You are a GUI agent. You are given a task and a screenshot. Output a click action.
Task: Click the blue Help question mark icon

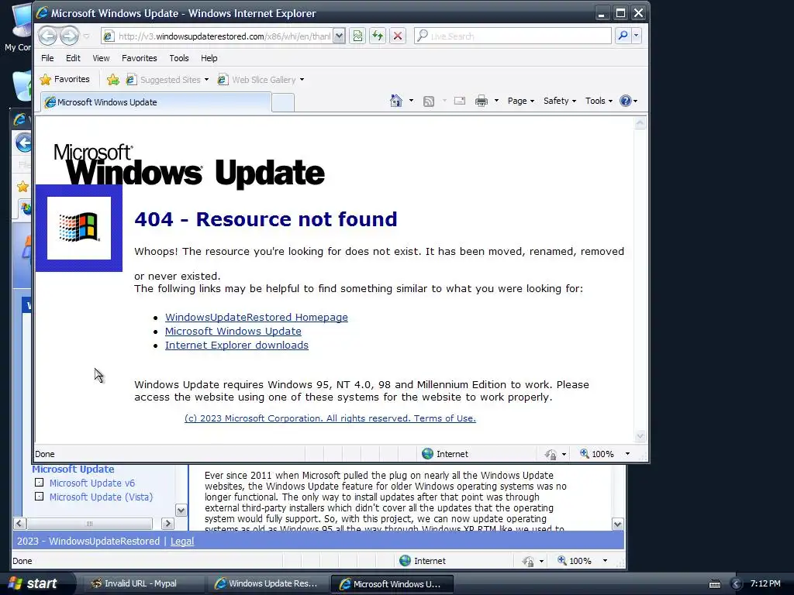626,101
